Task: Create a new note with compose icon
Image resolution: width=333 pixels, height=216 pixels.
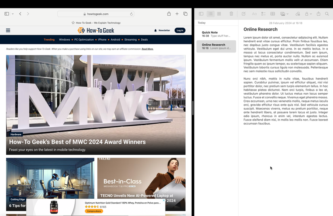Action: (243, 14)
